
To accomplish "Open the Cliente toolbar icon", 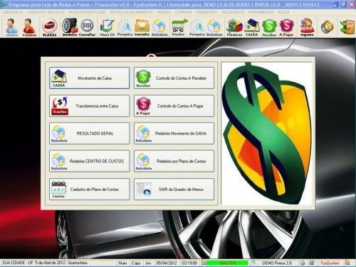I will pyautogui.click(x=11, y=27).
